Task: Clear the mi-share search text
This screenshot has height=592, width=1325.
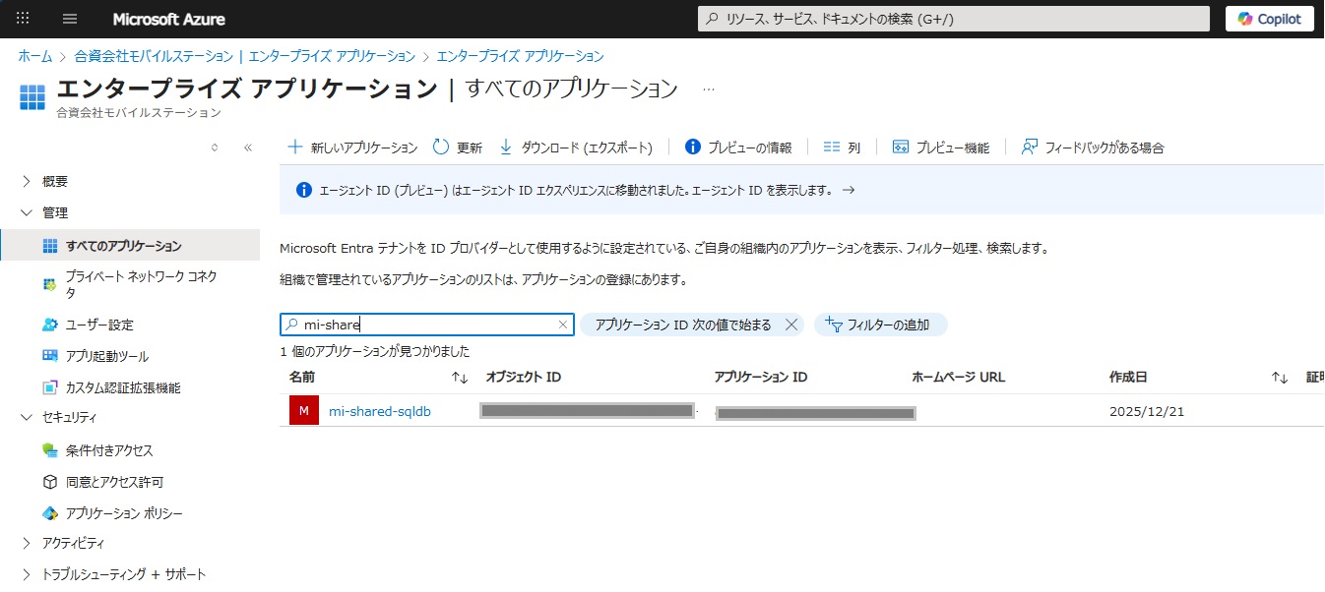Action: point(563,325)
